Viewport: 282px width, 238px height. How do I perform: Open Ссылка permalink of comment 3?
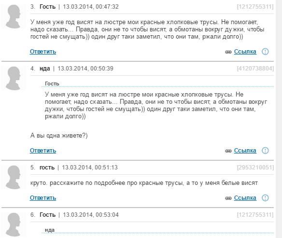point(245,52)
